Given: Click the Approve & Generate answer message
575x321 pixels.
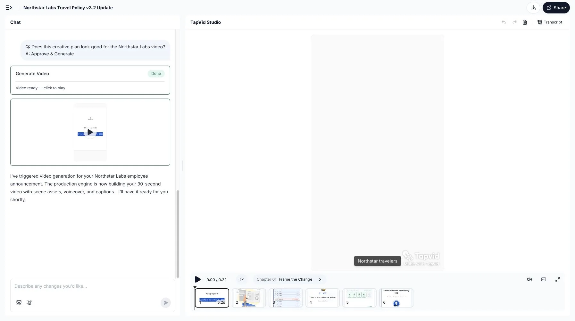Looking at the screenshot, I should [95, 50].
